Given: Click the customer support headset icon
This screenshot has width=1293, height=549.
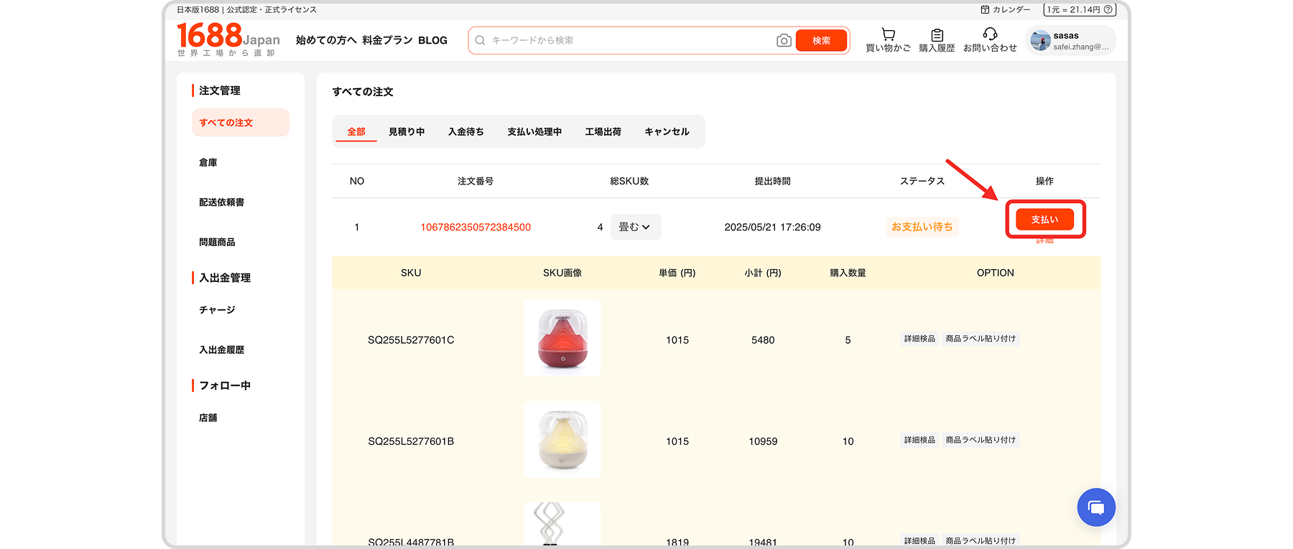Looking at the screenshot, I should [990, 34].
